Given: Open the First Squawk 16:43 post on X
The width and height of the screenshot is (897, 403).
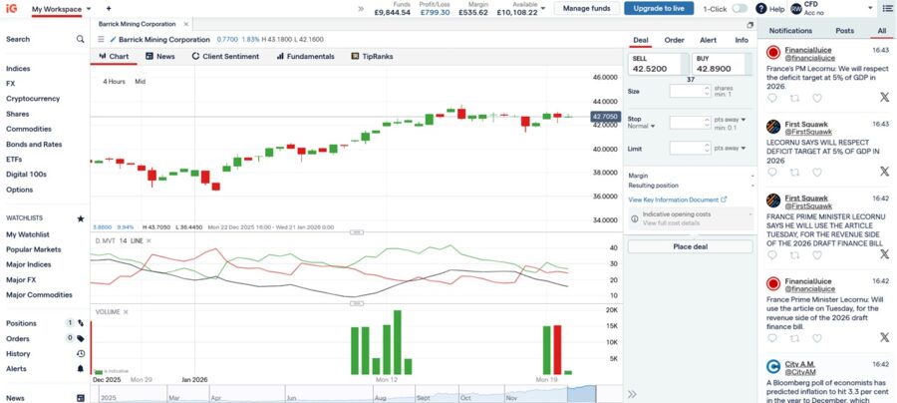Looking at the screenshot, I should coord(884,172).
